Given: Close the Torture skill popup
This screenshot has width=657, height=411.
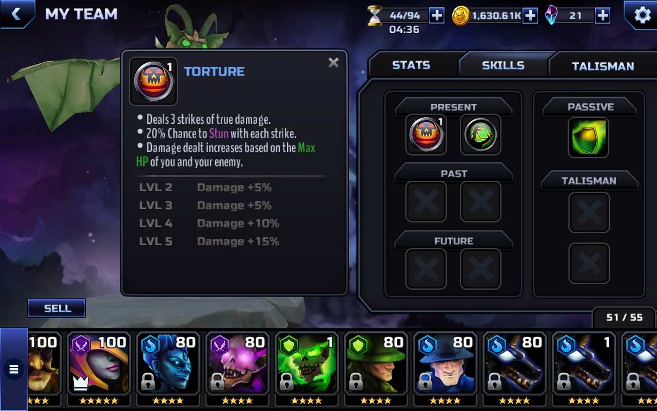Looking at the screenshot, I should click(x=334, y=63).
